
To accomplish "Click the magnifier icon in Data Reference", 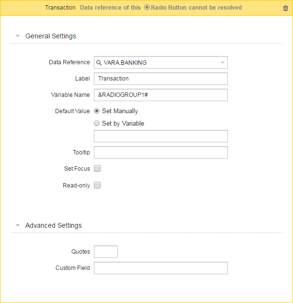I will click(99, 63).
